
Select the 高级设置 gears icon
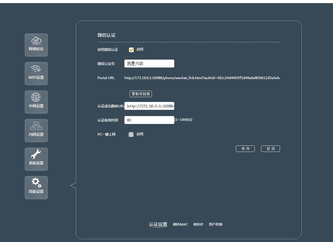[36, 188]
